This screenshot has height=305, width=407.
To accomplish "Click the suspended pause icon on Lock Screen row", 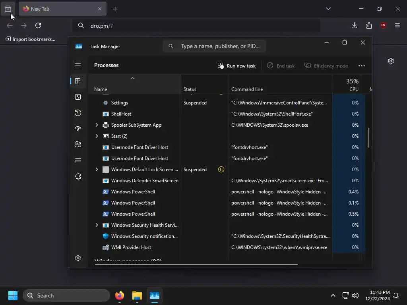I will [x=221, y=169].
